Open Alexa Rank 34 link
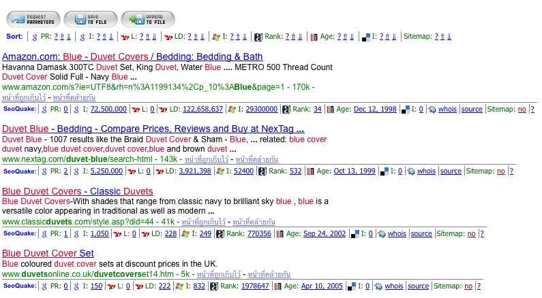This screenshot has width=542, height=298. click(318, 110)
